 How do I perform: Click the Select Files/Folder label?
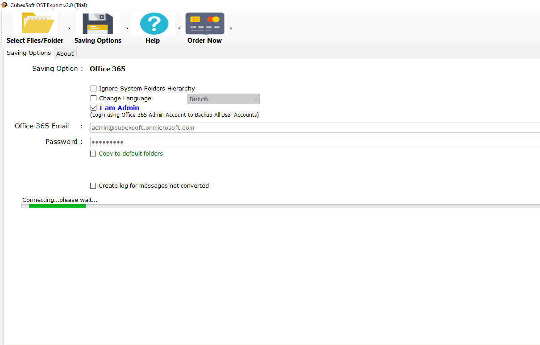click(x=35, y=41)
